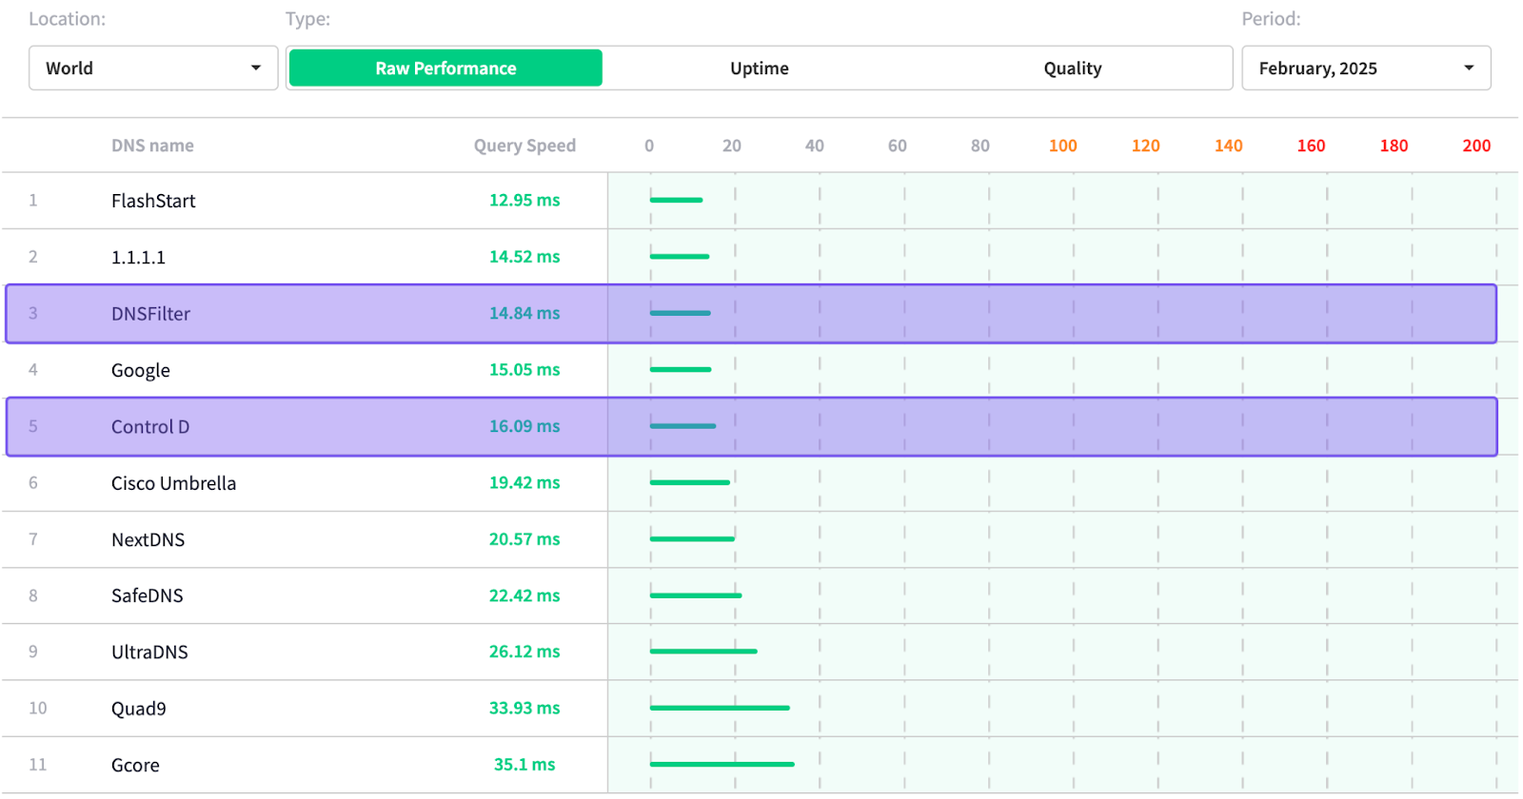The image size is (1523, 799).
Task: Click the 33.93 ms query speed value
Action: [524, 708]
